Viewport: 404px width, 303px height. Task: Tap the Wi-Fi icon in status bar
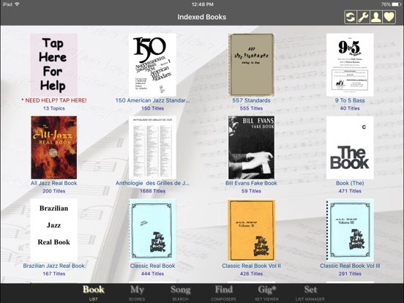coord(17,4)
